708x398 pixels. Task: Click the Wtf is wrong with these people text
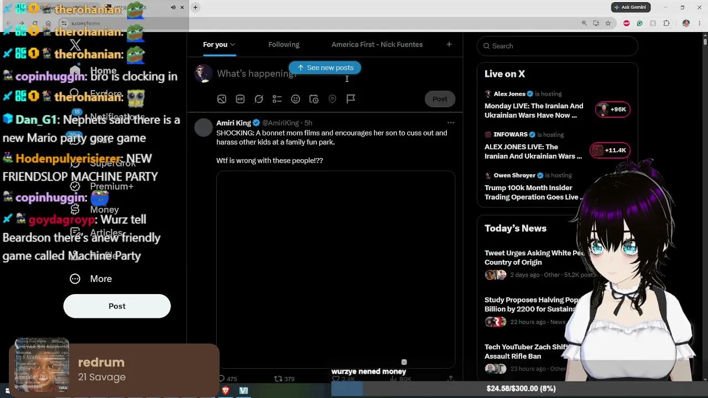click(x=269, y=161)
